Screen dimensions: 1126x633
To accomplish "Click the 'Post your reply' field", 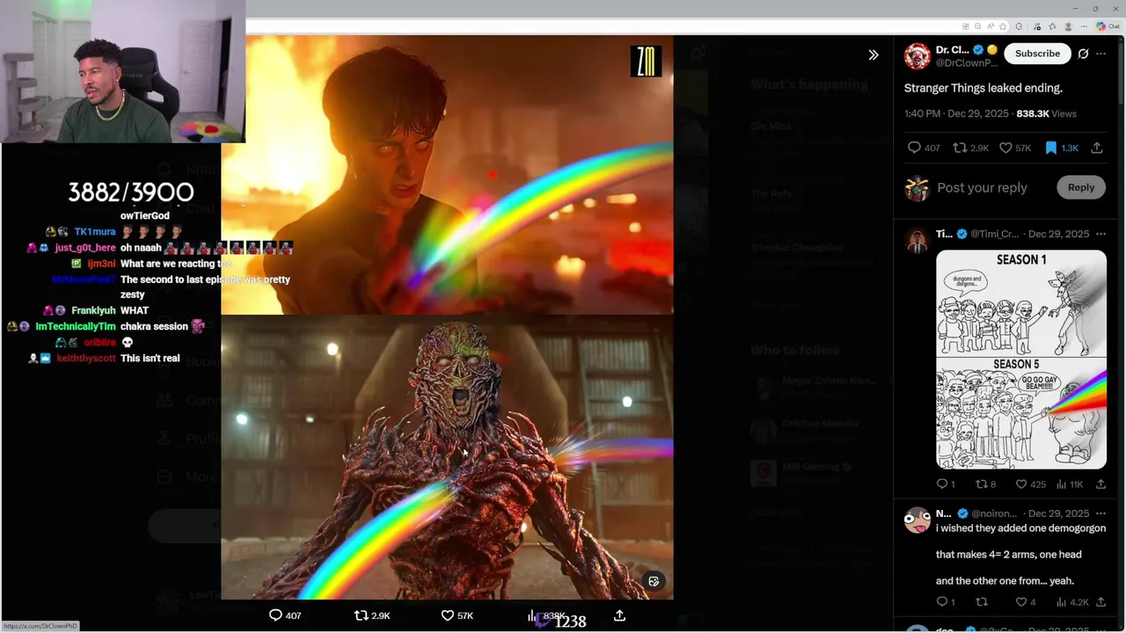I will [982, 187].
